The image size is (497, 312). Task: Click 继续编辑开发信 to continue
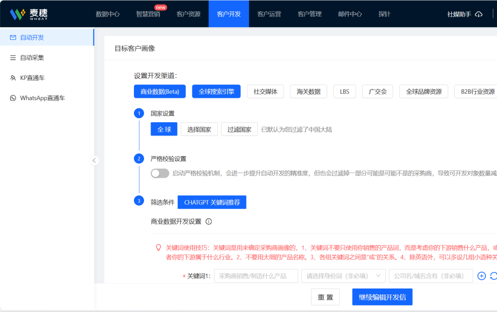pyautogui.click(x=382, y=297)
